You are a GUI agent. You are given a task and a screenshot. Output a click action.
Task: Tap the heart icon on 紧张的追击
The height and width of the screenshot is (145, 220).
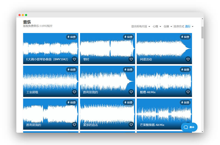pyautogui.click(x=131, y=125)
